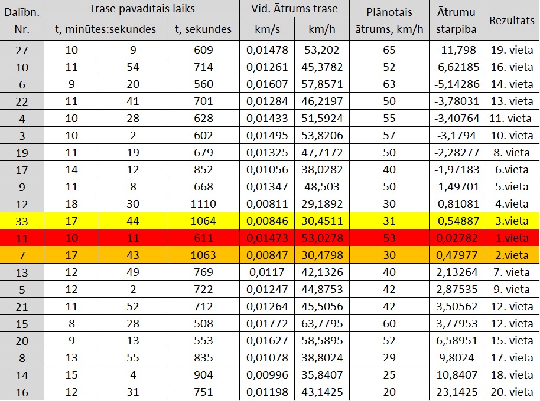This screenshot has width=540, height=401.
Task: Click the average speed cell "63,7795"
Action: point(322,324)
